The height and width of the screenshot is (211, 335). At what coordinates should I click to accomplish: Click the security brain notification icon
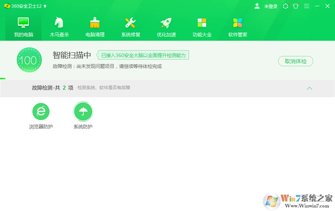pyautogui.click(x=285, y=6)
